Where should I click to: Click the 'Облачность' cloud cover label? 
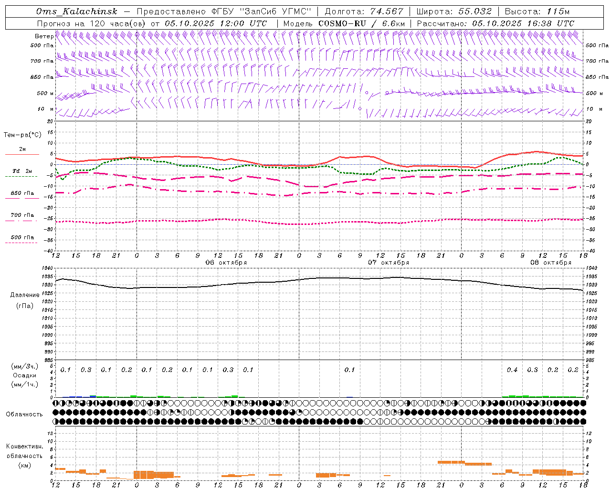click(24, 415)
